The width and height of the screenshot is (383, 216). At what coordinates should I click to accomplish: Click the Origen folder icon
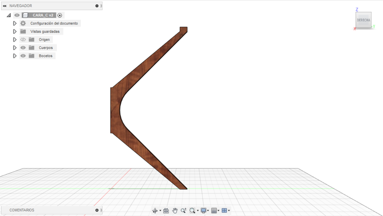coord(32,40)
